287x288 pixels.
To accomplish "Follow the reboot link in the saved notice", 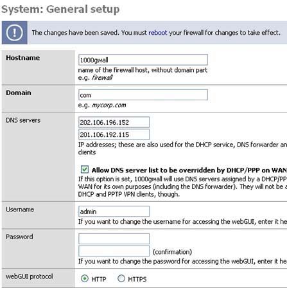I will 158,33.
